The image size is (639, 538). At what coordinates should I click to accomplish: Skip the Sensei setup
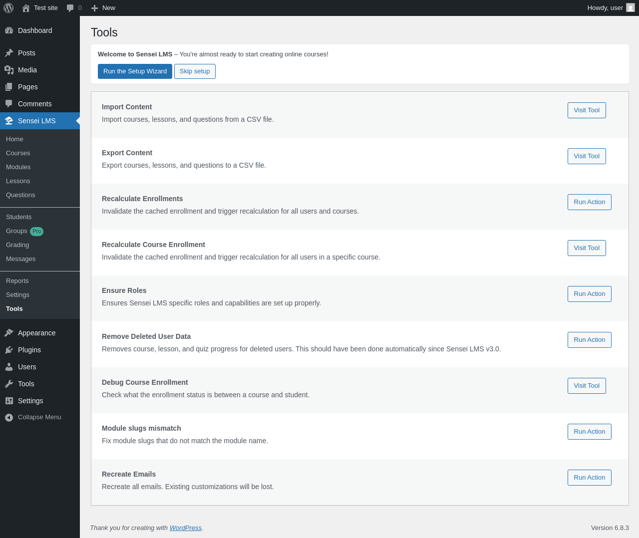pyautogui.click(x=195, y=71)
